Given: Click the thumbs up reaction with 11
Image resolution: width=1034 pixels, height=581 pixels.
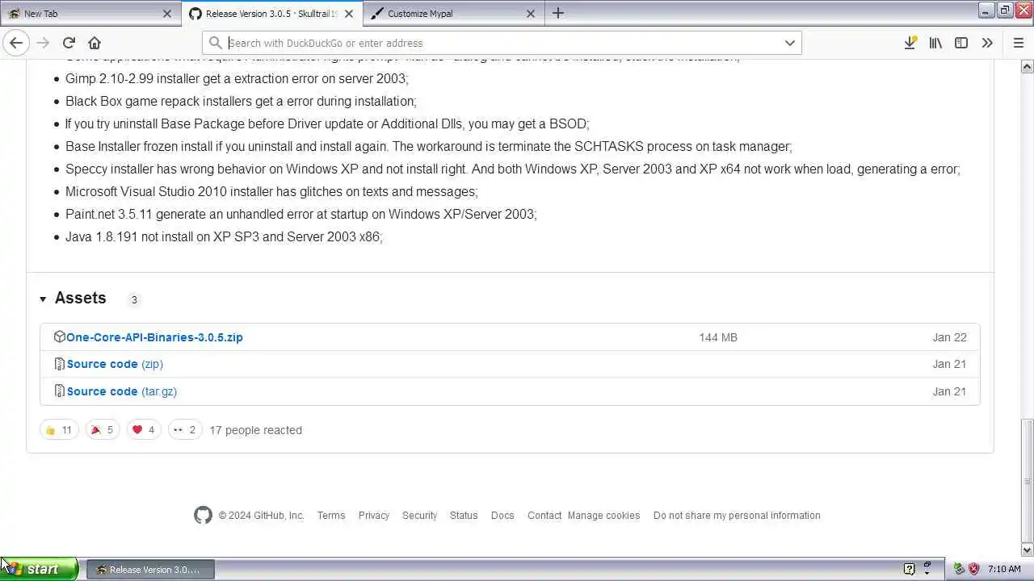Looking at the screenshot, I should (59, 430).
